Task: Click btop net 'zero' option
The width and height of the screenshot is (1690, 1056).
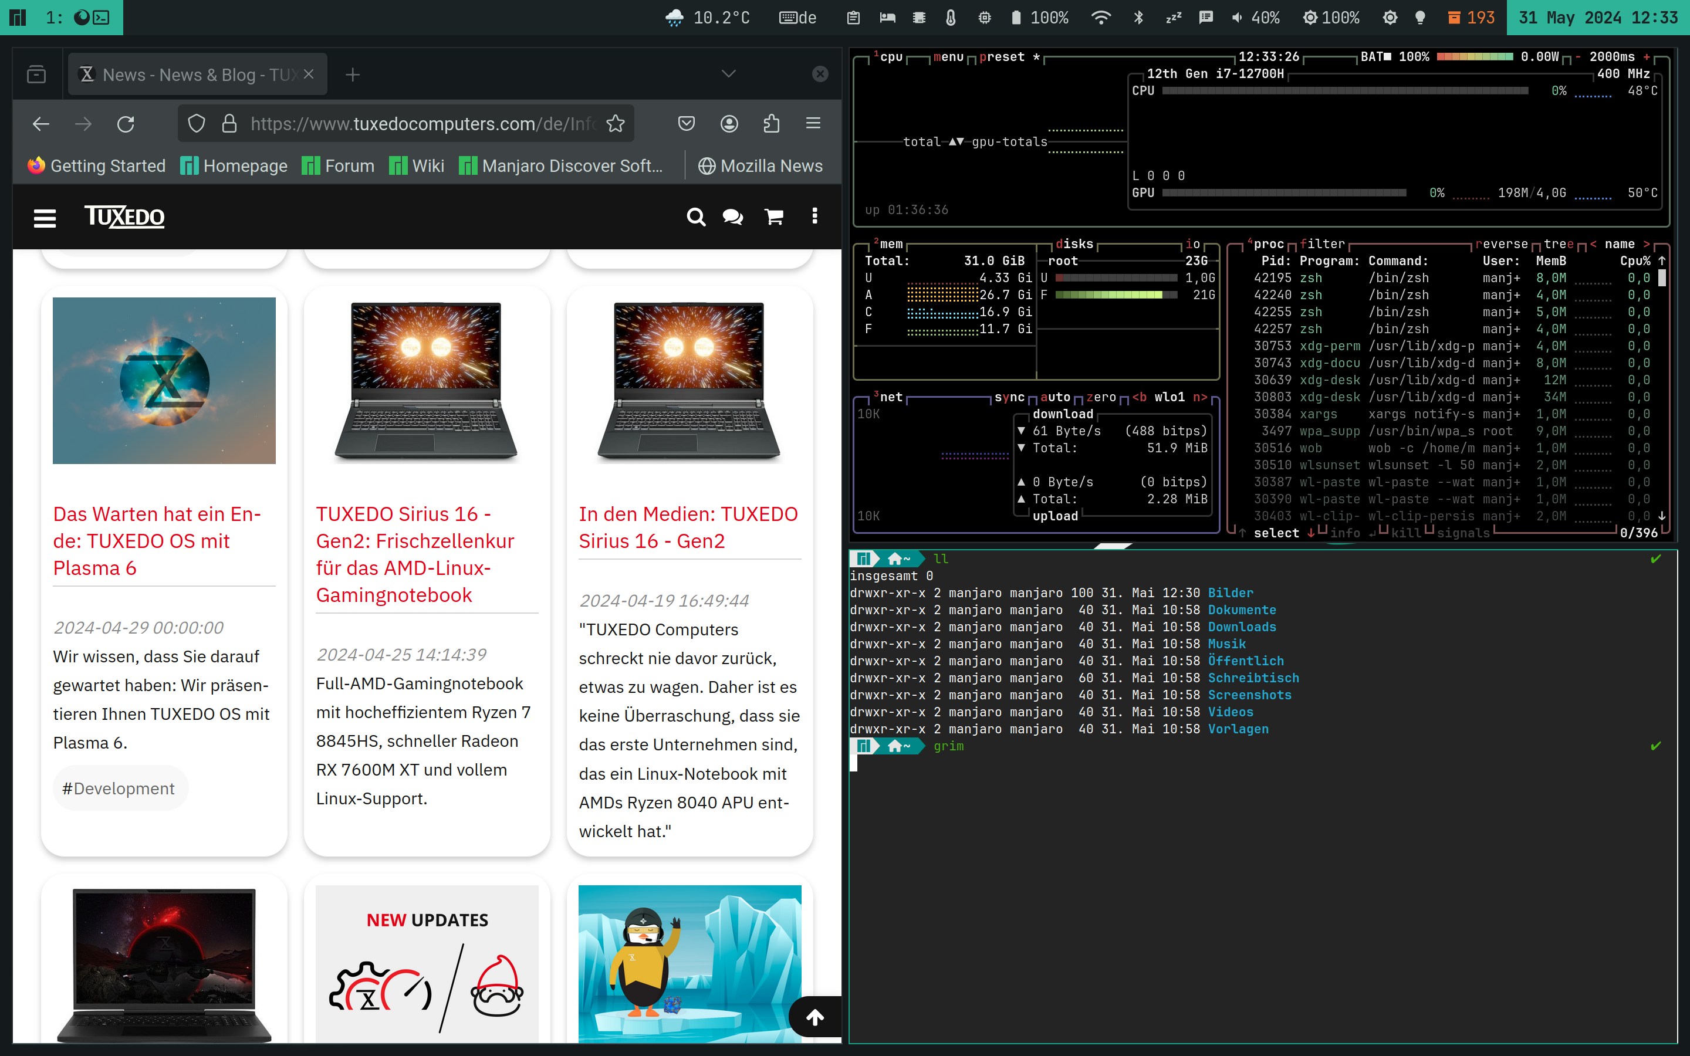Action: click(1101, 397)
